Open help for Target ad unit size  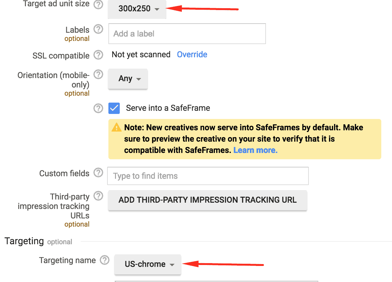tap(98, 5)
